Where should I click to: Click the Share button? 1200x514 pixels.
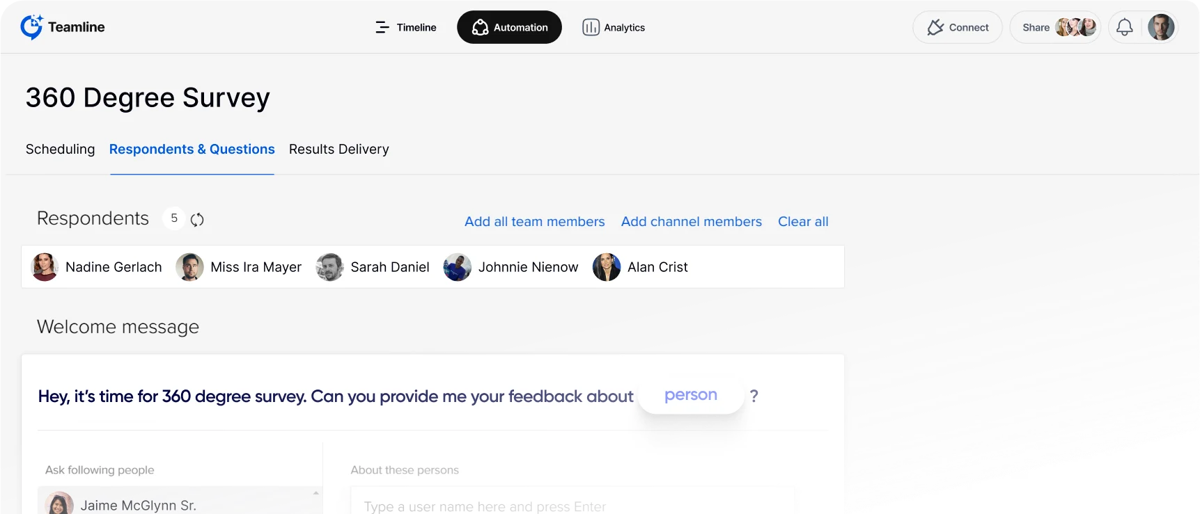1035,27
